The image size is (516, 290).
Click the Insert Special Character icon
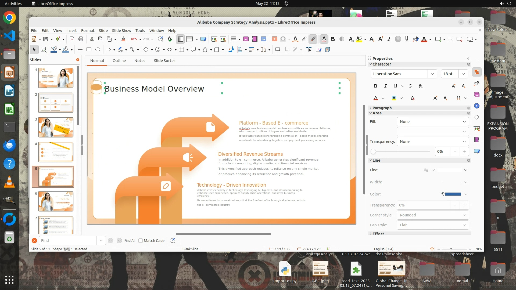283,39
